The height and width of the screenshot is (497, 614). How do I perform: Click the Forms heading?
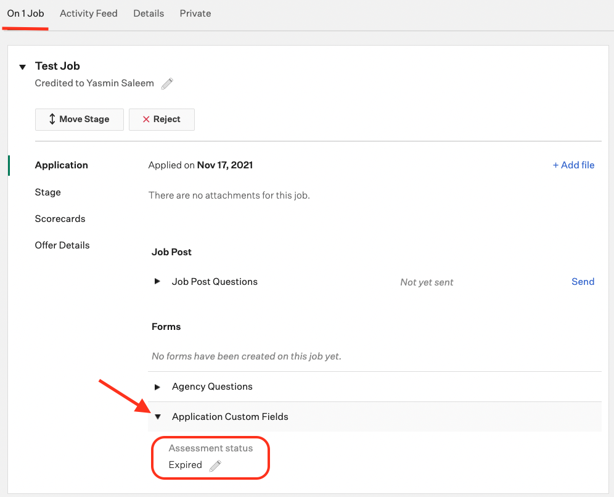coord(166,327)
